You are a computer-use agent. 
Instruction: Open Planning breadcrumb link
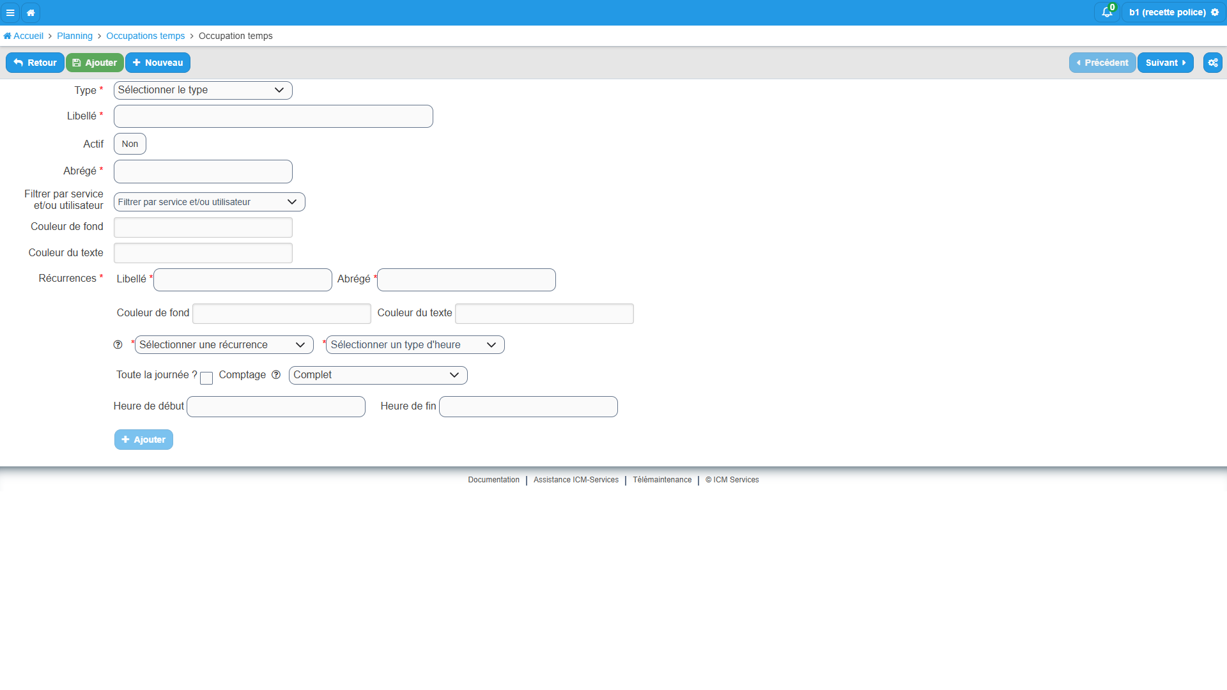coord(75,36)
